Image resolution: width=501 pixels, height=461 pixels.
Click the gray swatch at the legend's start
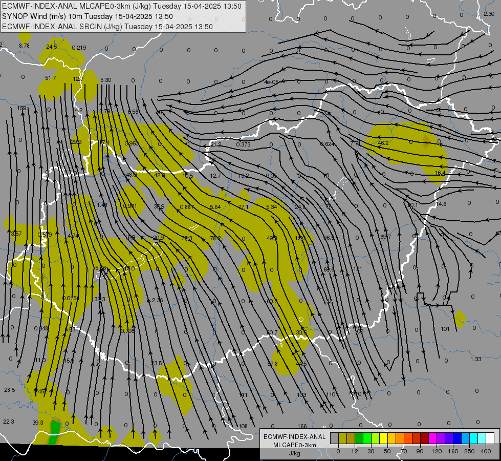(334, 438)
